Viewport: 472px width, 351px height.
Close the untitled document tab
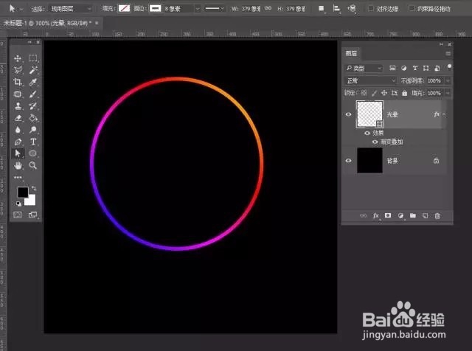(x=97, y=23)
